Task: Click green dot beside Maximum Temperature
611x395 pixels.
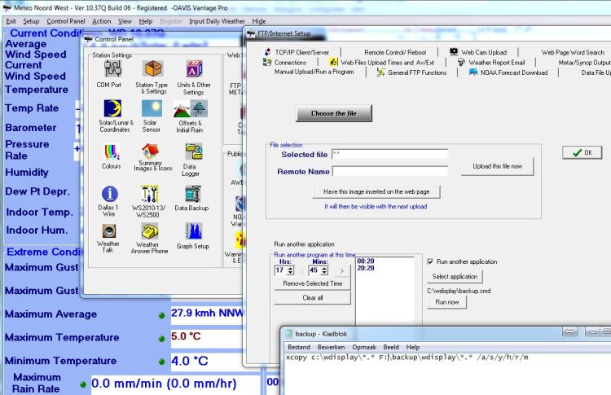Action: [x=162, y=339]
